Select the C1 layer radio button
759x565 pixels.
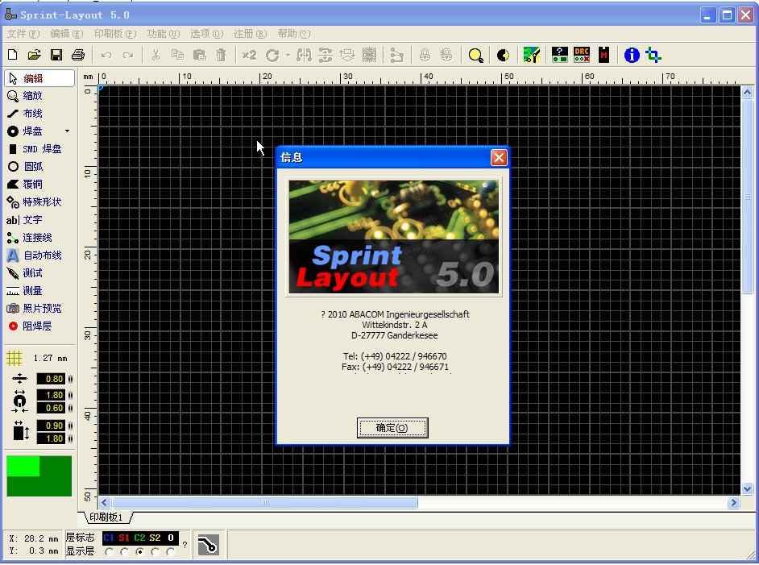point(110,552)
